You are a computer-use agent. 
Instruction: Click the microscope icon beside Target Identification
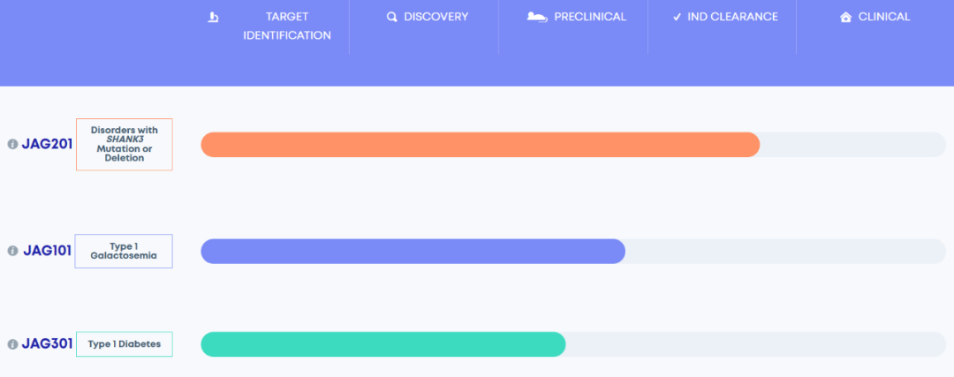pyautogui.click(x=213, y=17)
